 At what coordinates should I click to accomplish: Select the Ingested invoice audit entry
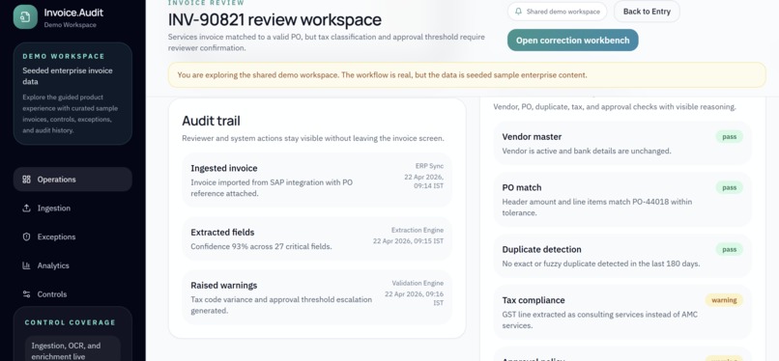click(317, 180)
